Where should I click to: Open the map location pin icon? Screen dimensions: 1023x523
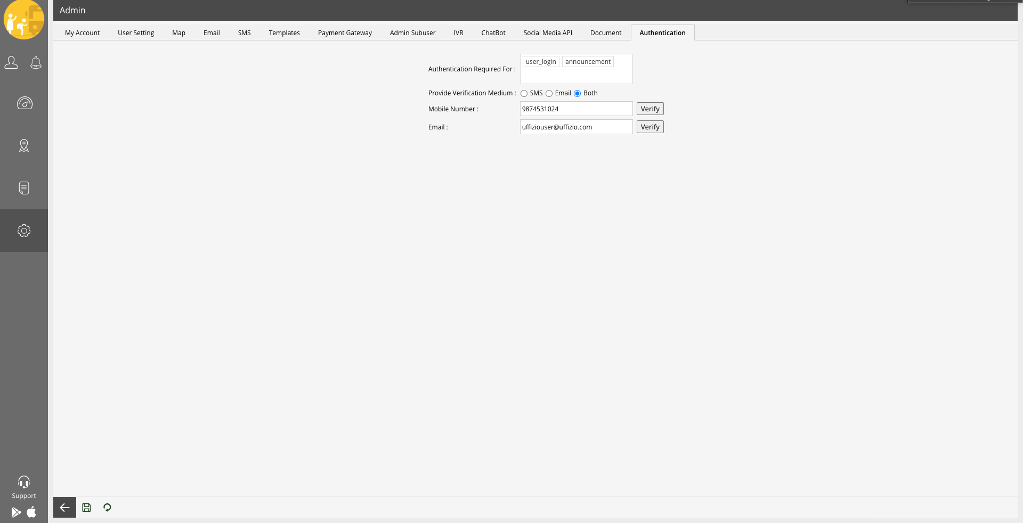click(24, 145)
